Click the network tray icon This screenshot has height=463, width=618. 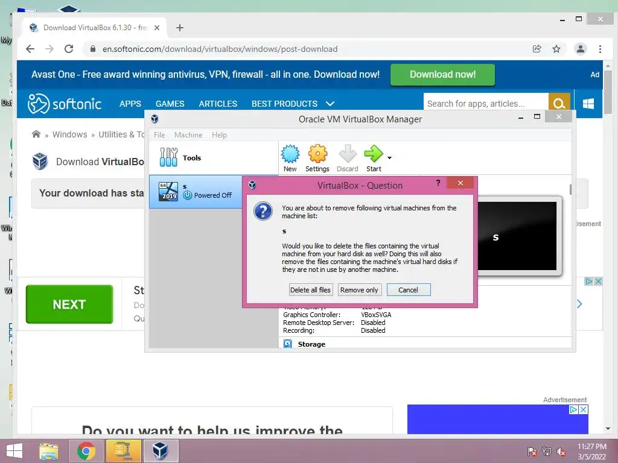(x=547, y=452)
